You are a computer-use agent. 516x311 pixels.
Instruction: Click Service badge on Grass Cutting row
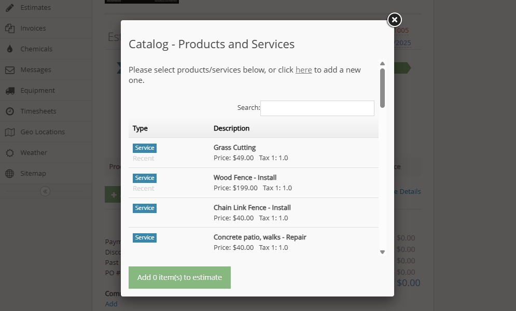click(x=145, y=148)
